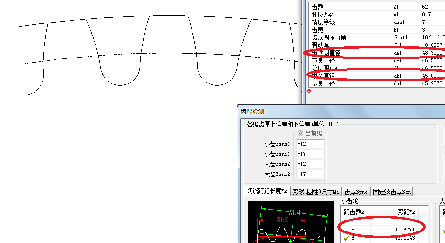Open the 齿厚Sync tab
Screen dimensions: 445x243
coord(356,192)
